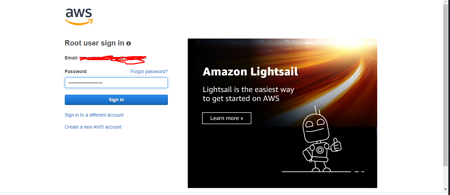
Task: Click the robot's thumbs-up hand
Action: 336,145
